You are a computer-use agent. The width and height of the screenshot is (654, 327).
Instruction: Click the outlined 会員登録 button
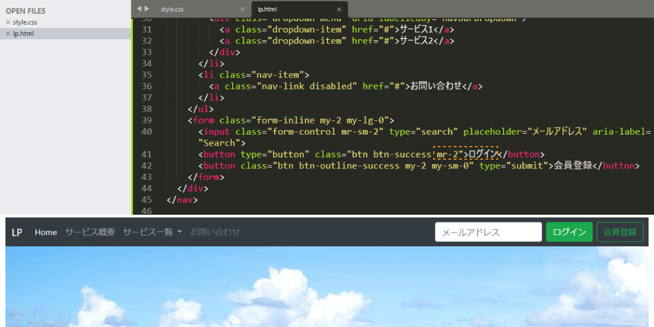620,232
